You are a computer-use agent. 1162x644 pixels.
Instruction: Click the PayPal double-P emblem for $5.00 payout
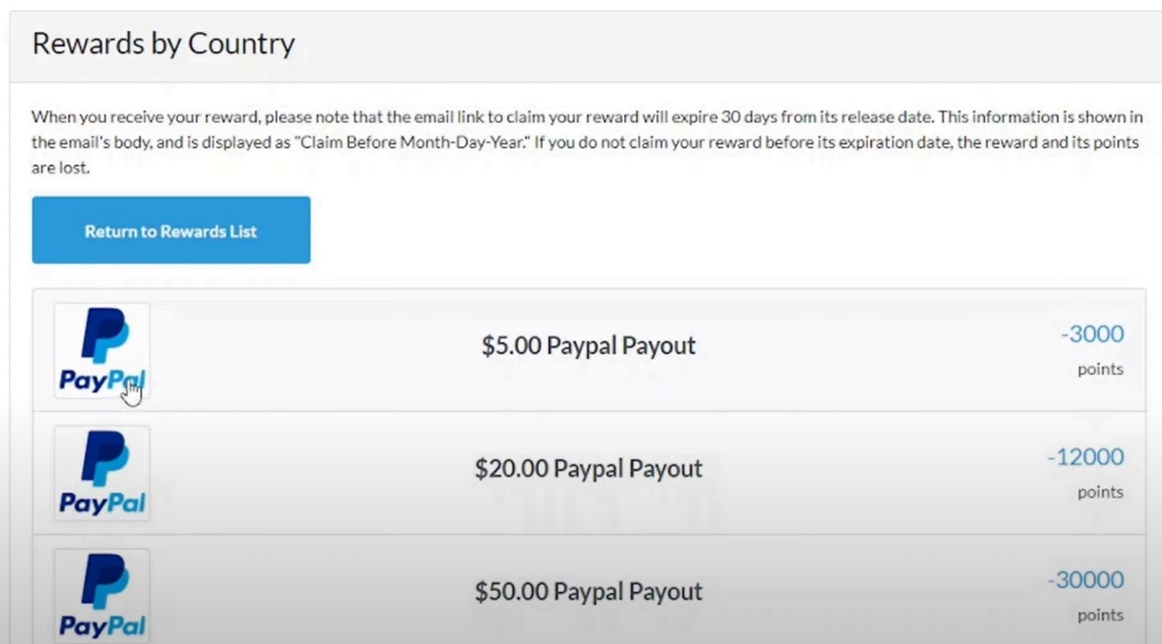pyautogui.click(x=104, y=335)
